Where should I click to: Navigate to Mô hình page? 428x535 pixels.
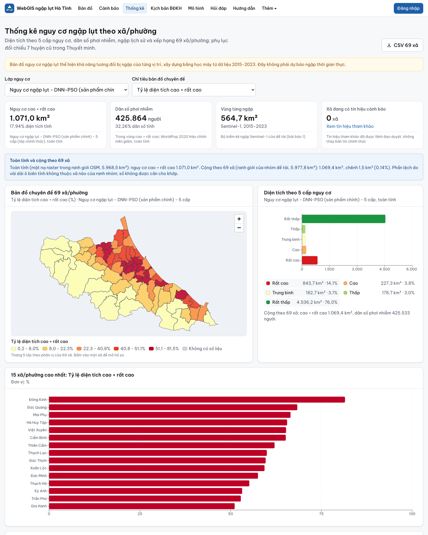[x=196, y=8]
